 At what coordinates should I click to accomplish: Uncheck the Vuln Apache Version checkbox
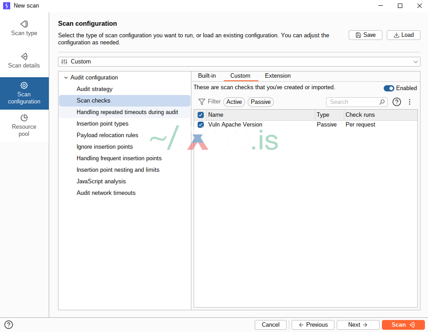point(201,125)
